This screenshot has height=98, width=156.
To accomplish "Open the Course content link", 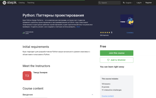I will [x=108, y=96].
